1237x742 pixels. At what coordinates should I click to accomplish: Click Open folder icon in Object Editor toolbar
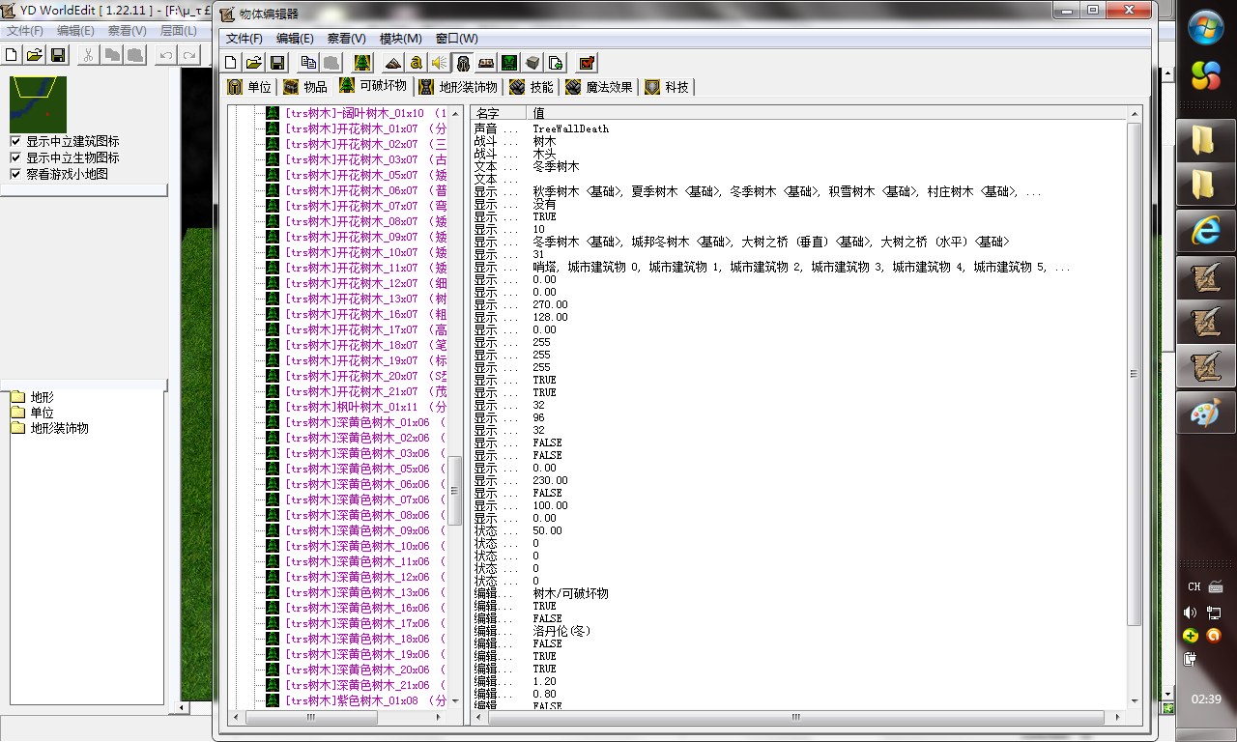253,63
